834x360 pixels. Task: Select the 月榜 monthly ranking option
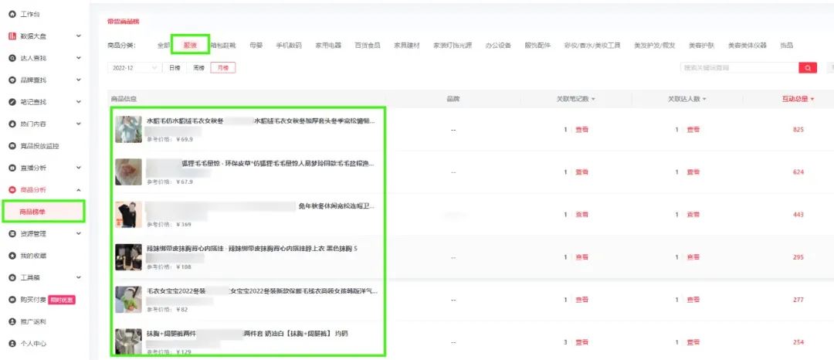[222, 68]
